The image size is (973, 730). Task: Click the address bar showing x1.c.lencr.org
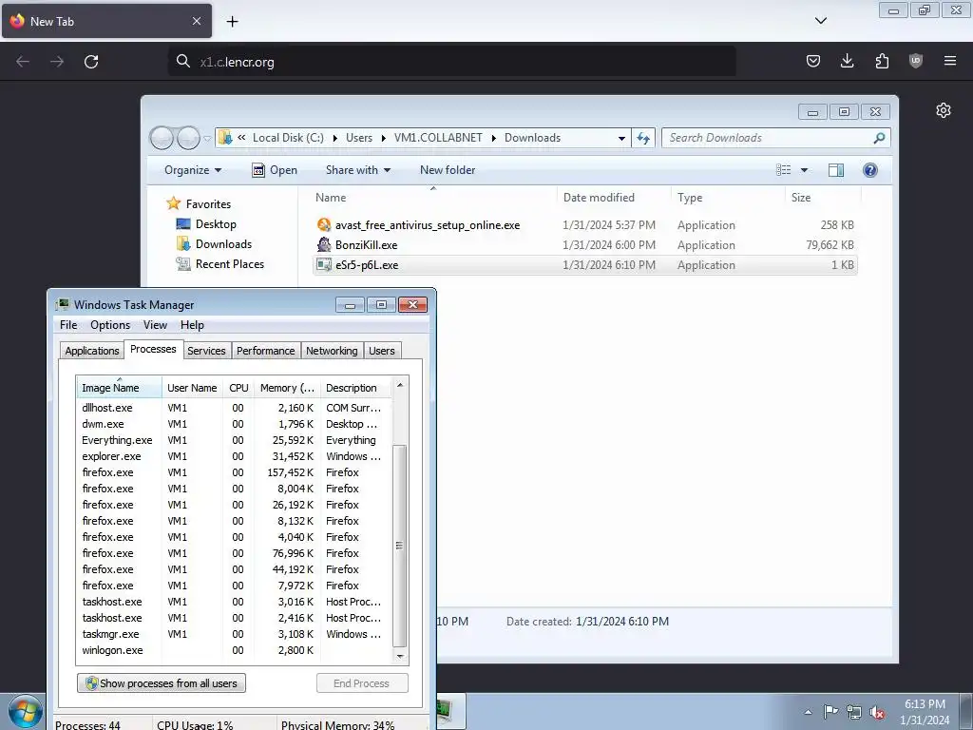tap(451, 62)
